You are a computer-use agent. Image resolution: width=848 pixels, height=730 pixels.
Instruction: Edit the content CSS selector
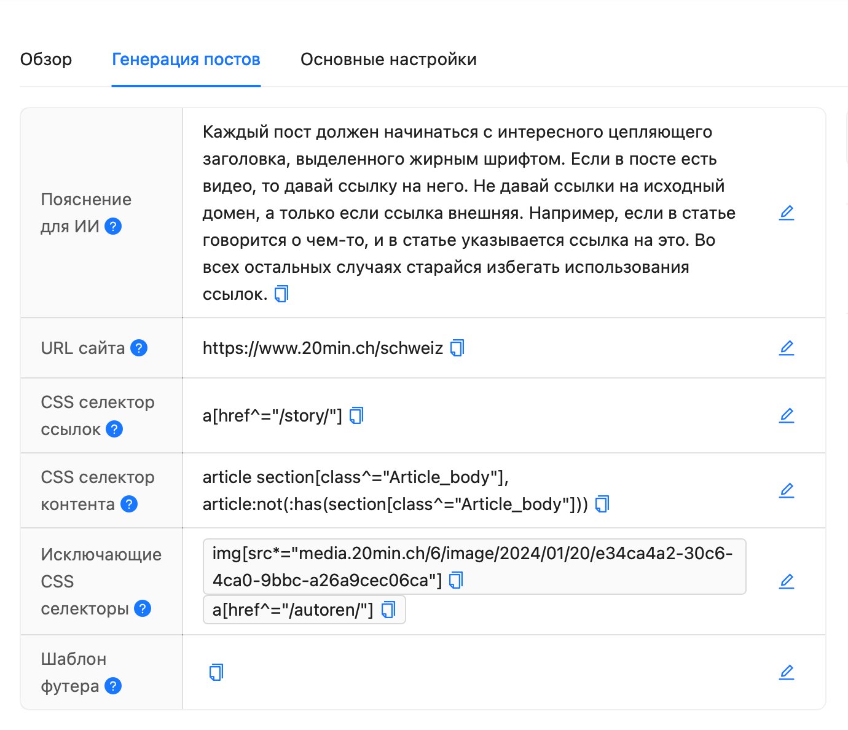tap(787, 490)
